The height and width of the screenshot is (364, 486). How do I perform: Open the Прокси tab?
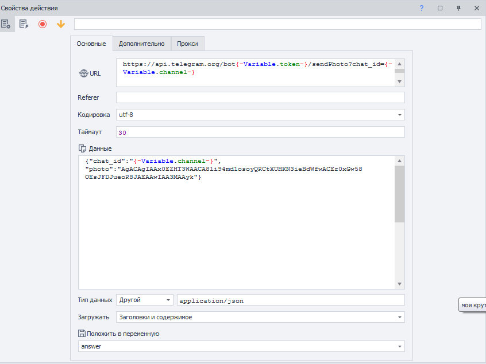point(188,44)
